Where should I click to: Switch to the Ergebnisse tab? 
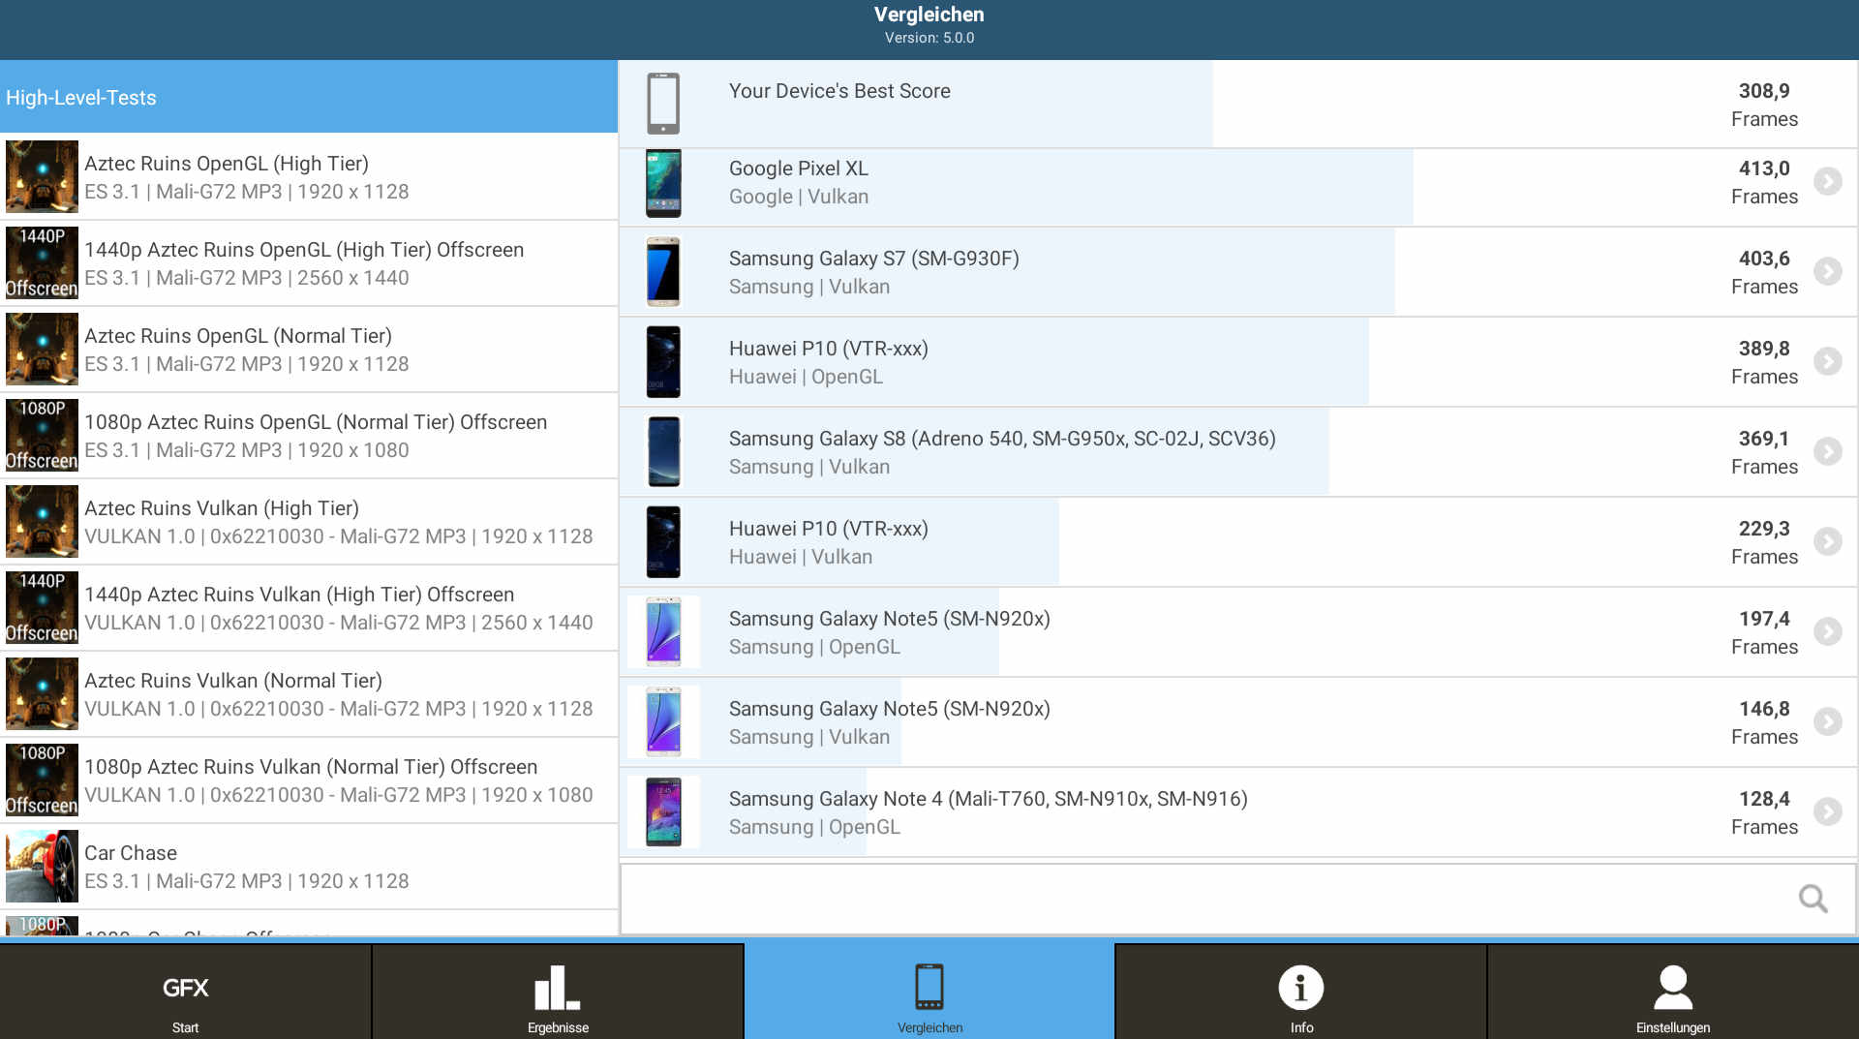click(x=558, y=992)
